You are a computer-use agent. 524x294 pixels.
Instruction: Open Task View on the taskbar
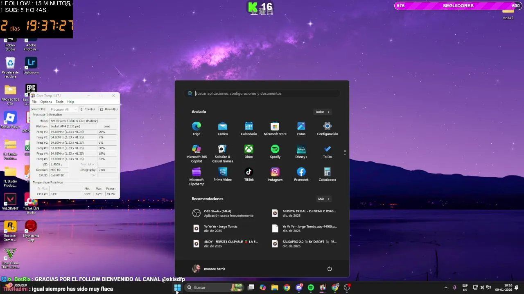coord(251,287)
